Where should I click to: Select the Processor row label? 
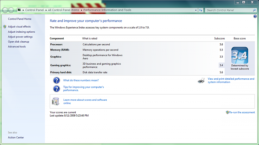tap(57, 44)
